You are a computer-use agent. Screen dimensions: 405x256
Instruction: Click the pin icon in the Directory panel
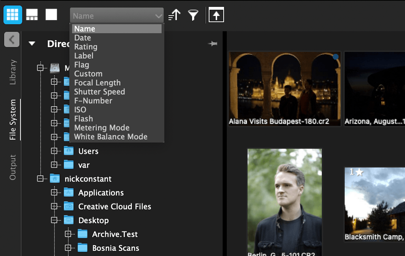coord(213,43)
